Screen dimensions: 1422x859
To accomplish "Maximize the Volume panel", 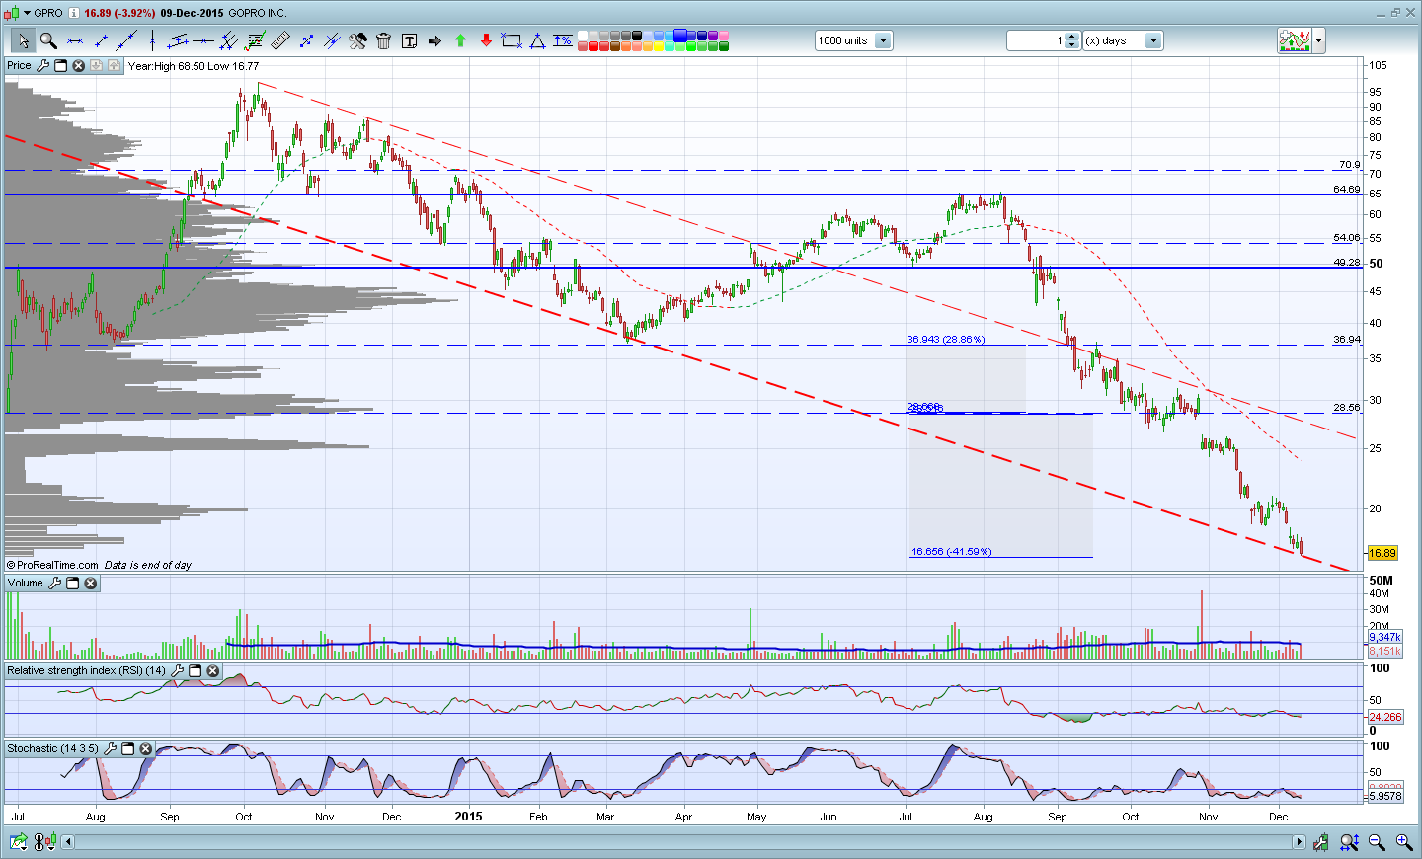I will coord(72,583).
